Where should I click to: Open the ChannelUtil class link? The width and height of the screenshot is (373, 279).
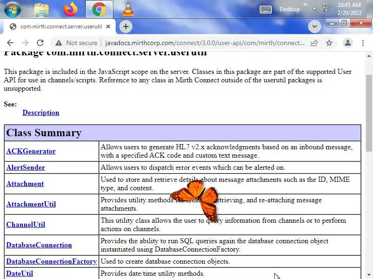pos(26,225)
